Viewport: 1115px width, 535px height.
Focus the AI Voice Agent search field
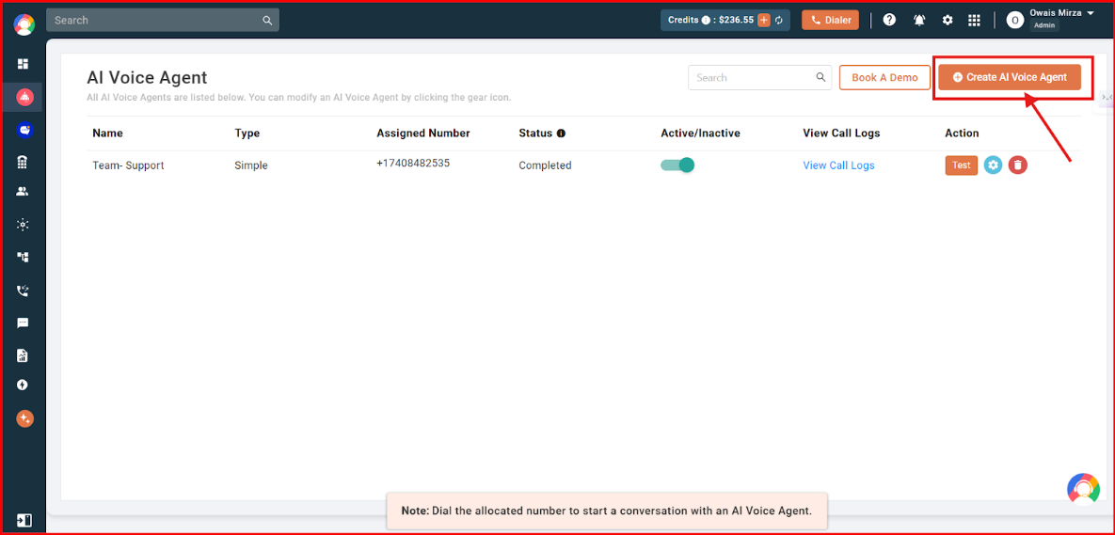[759, 77]
